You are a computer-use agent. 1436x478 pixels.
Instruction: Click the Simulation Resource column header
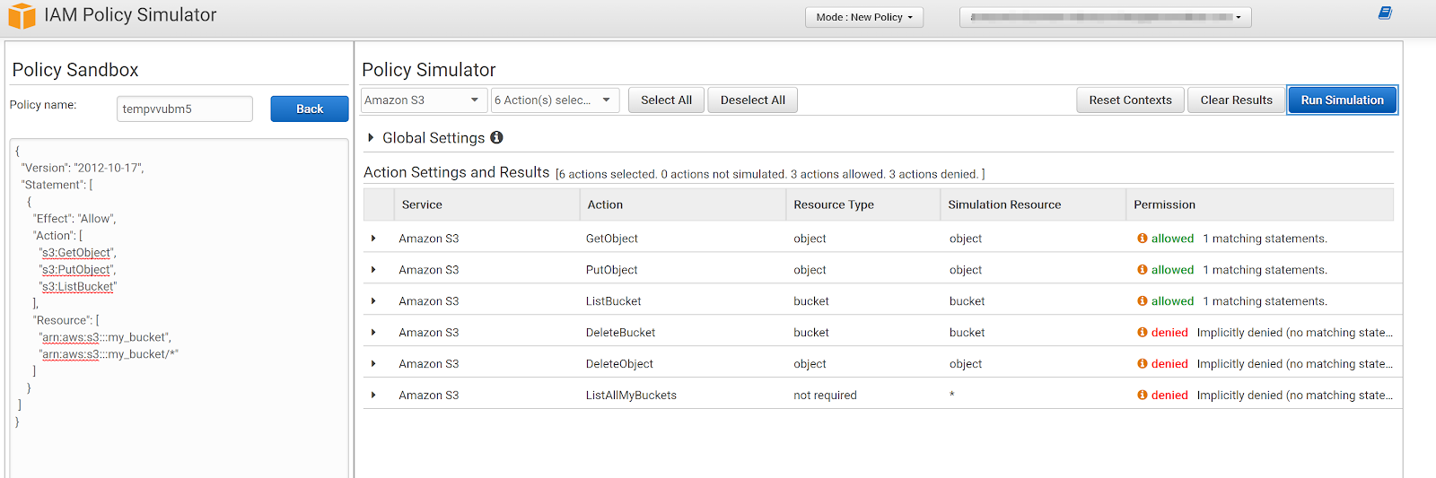(1033, 204)
